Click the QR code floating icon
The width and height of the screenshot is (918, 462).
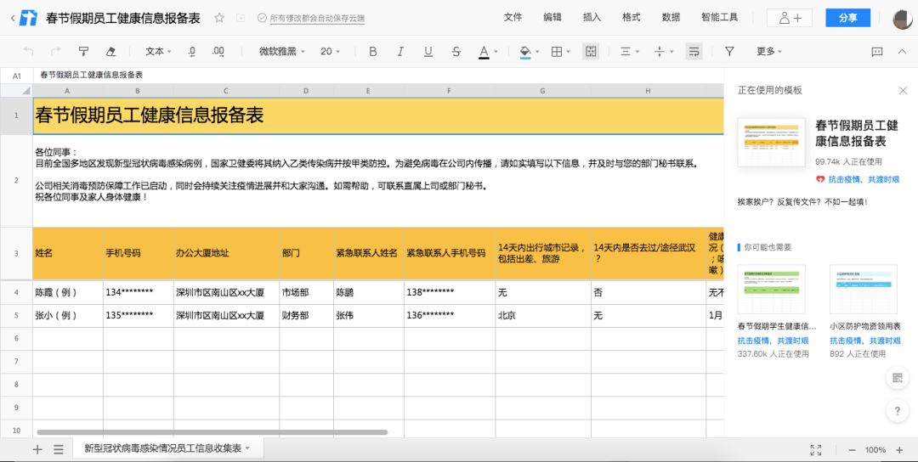pyautogui.click(x=897, y=379)
